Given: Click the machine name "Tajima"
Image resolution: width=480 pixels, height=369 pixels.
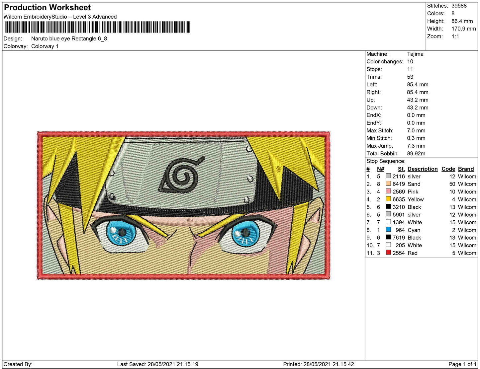Looking at the screenshot, I should coord(415,54).
